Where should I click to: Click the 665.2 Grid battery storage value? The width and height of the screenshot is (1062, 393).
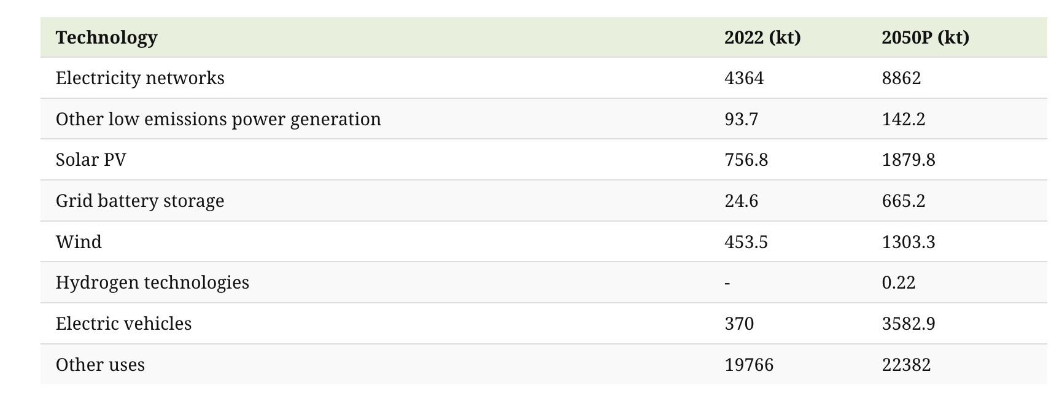coord(903,201)
